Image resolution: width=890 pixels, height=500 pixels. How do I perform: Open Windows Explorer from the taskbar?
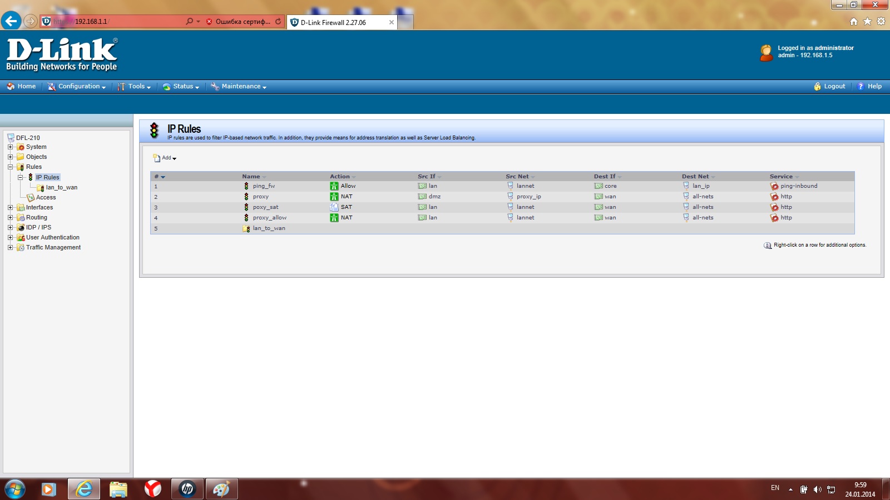point(118,489)
